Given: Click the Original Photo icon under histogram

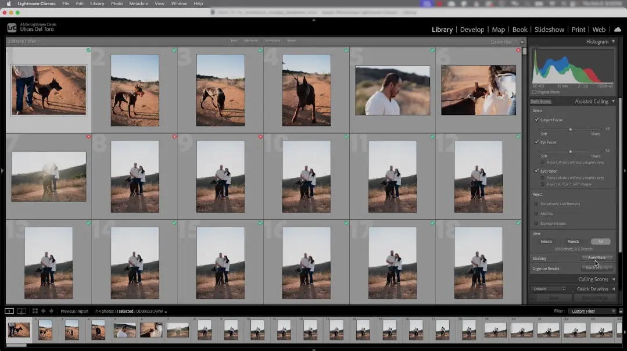Looking at the screenshot, I should 534,92.
